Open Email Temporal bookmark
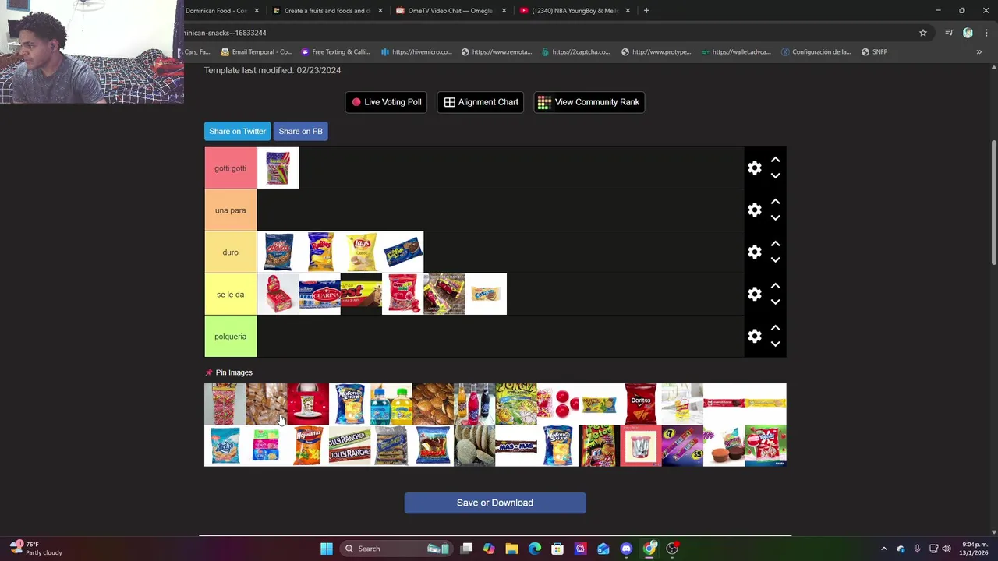Screen dimensions: 998x561 [257, 52]
